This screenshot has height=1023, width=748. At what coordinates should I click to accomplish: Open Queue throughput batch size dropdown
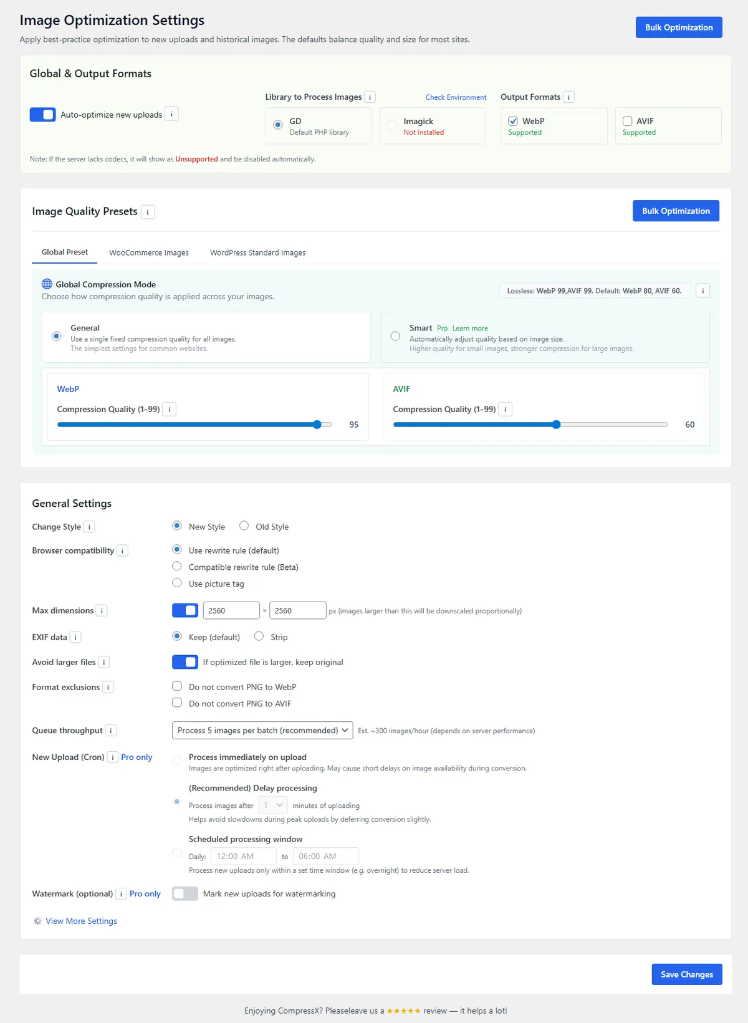click(262, 731)
